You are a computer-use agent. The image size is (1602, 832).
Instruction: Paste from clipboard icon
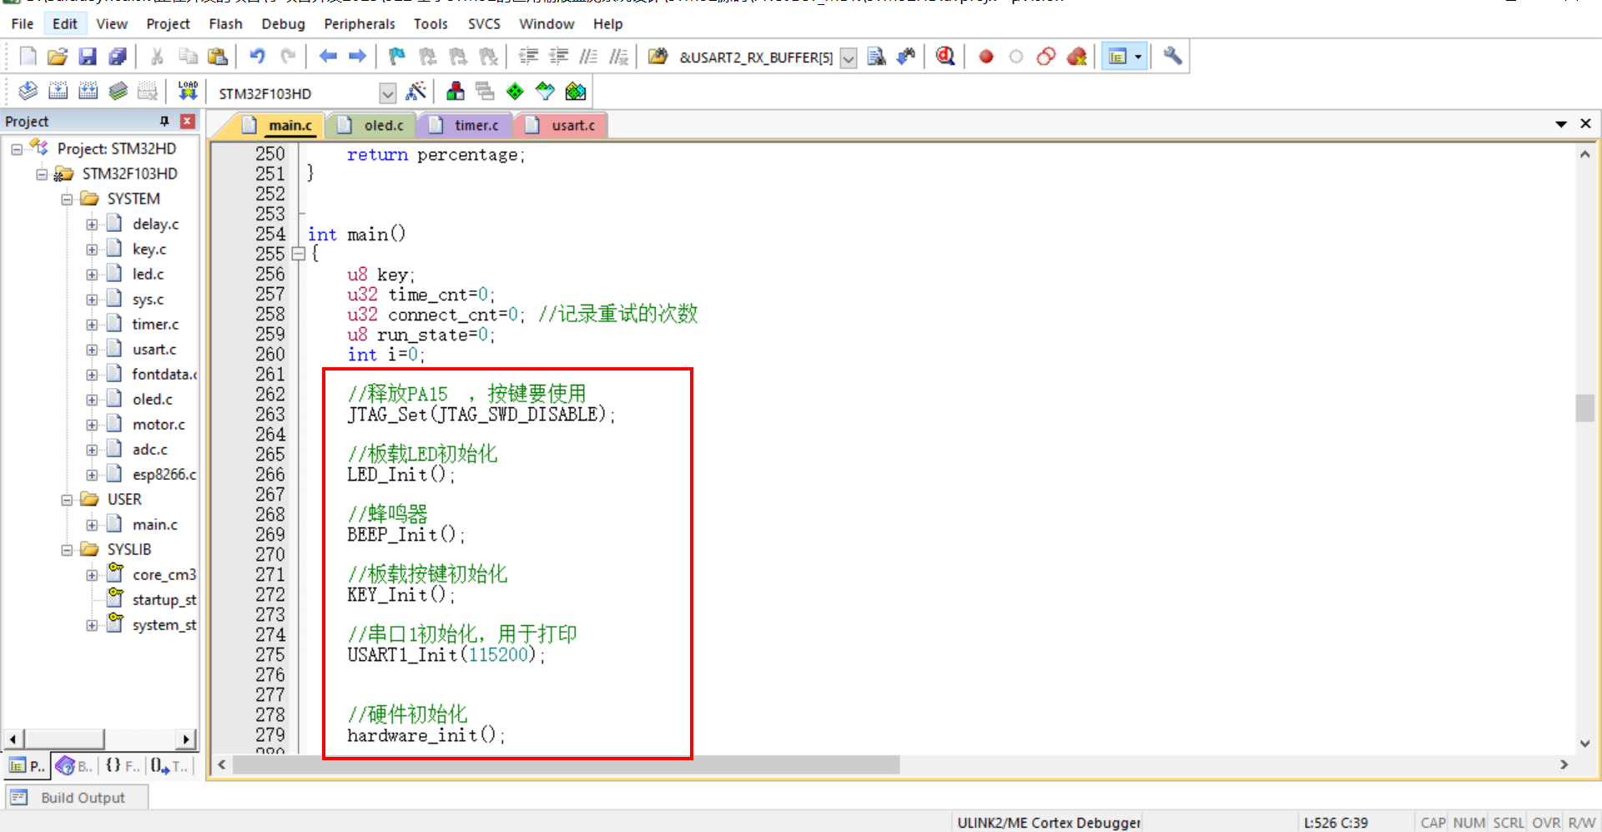pos(217,57)
